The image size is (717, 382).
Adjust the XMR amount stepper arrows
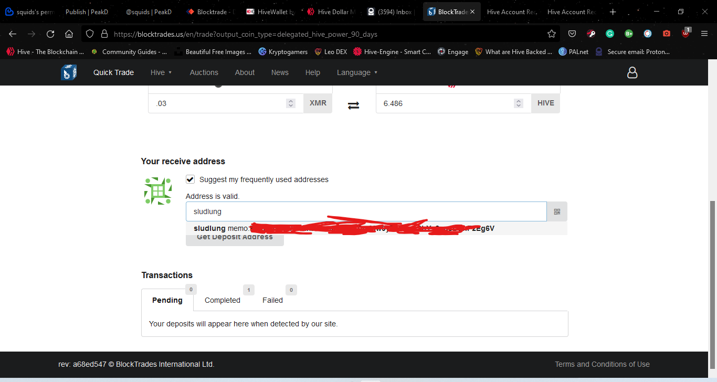coord(291,103)
